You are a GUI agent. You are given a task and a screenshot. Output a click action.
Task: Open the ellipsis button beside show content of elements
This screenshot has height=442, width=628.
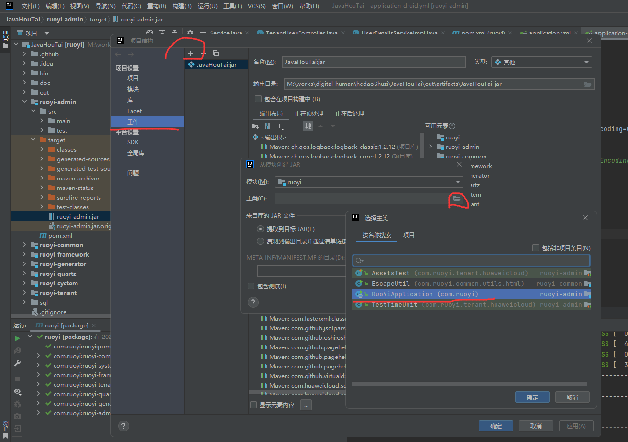point(306,405)
